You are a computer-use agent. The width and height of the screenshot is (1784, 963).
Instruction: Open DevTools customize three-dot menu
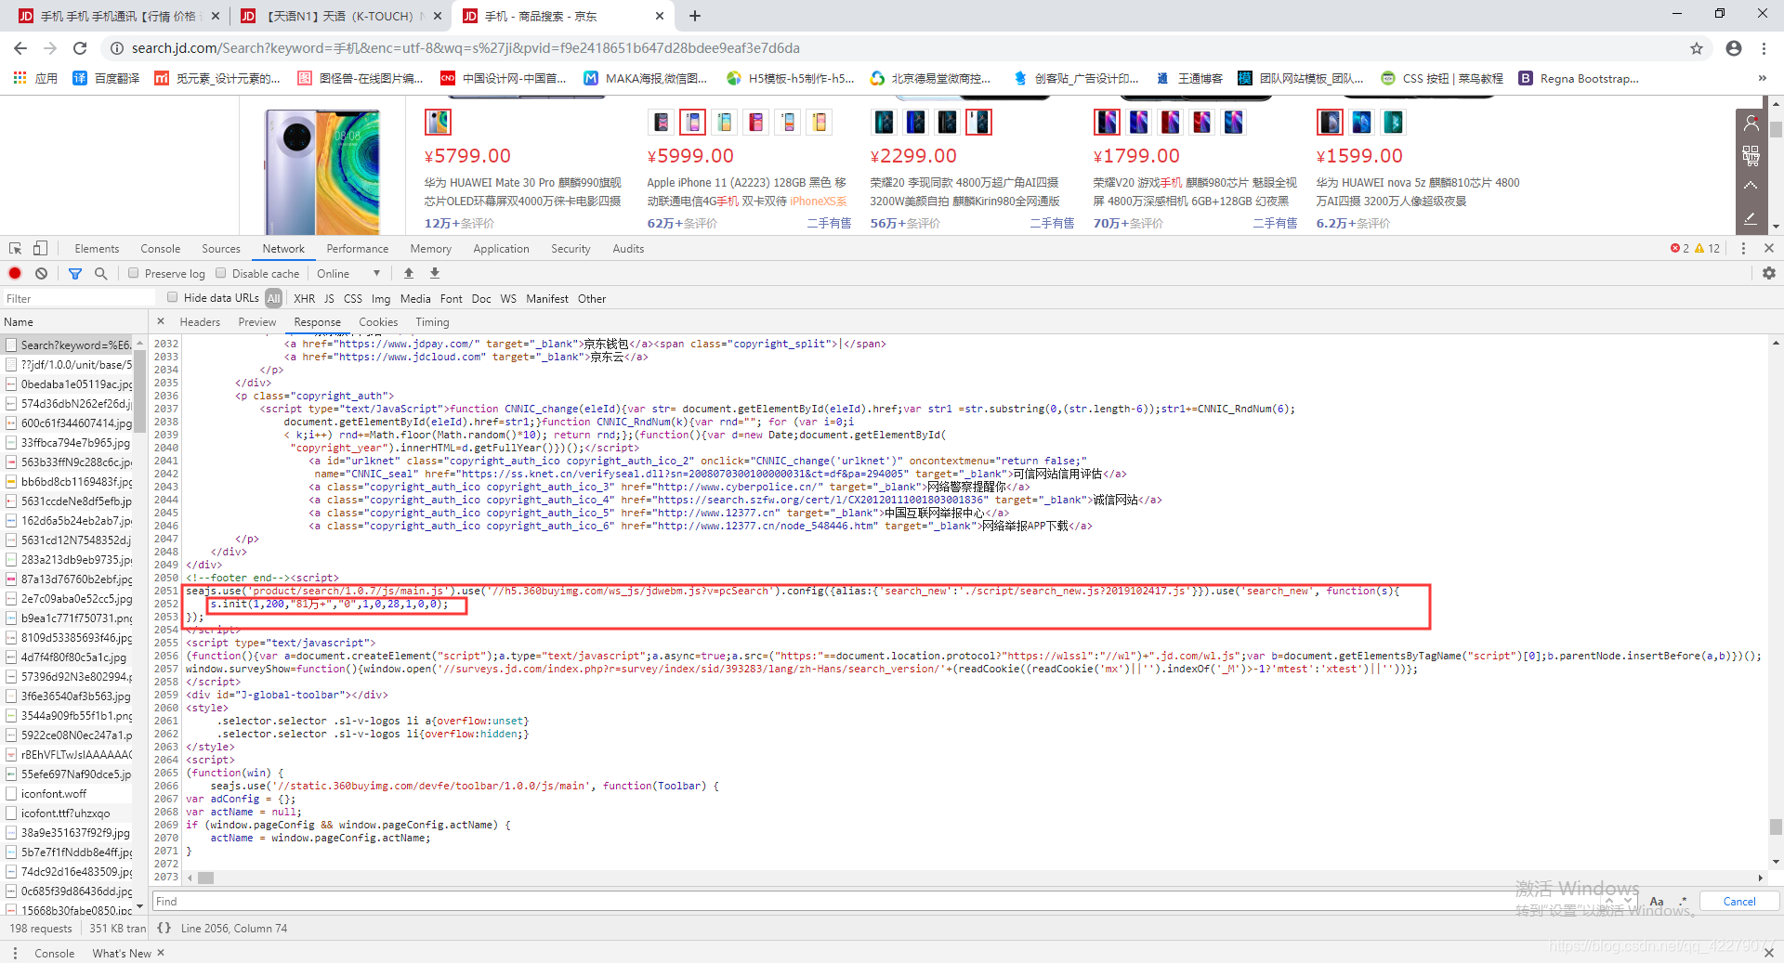coord(1743,248)
